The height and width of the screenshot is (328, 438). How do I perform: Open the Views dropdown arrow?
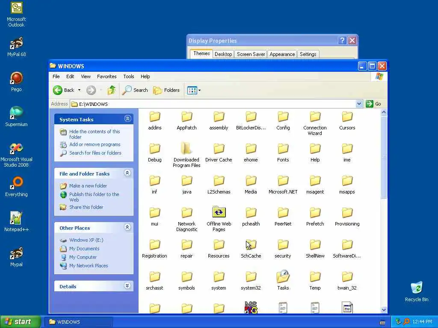click(x=199, y=91)
